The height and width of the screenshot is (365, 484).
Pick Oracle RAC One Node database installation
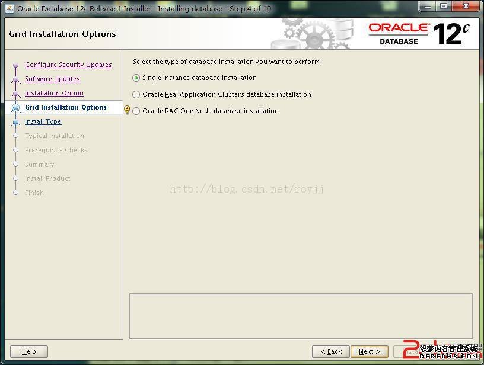tap(136, 111)
